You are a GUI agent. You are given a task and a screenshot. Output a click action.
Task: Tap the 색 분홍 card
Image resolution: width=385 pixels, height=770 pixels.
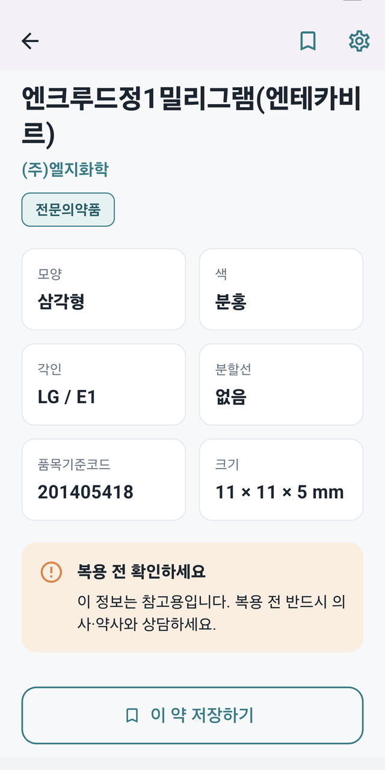281,289
